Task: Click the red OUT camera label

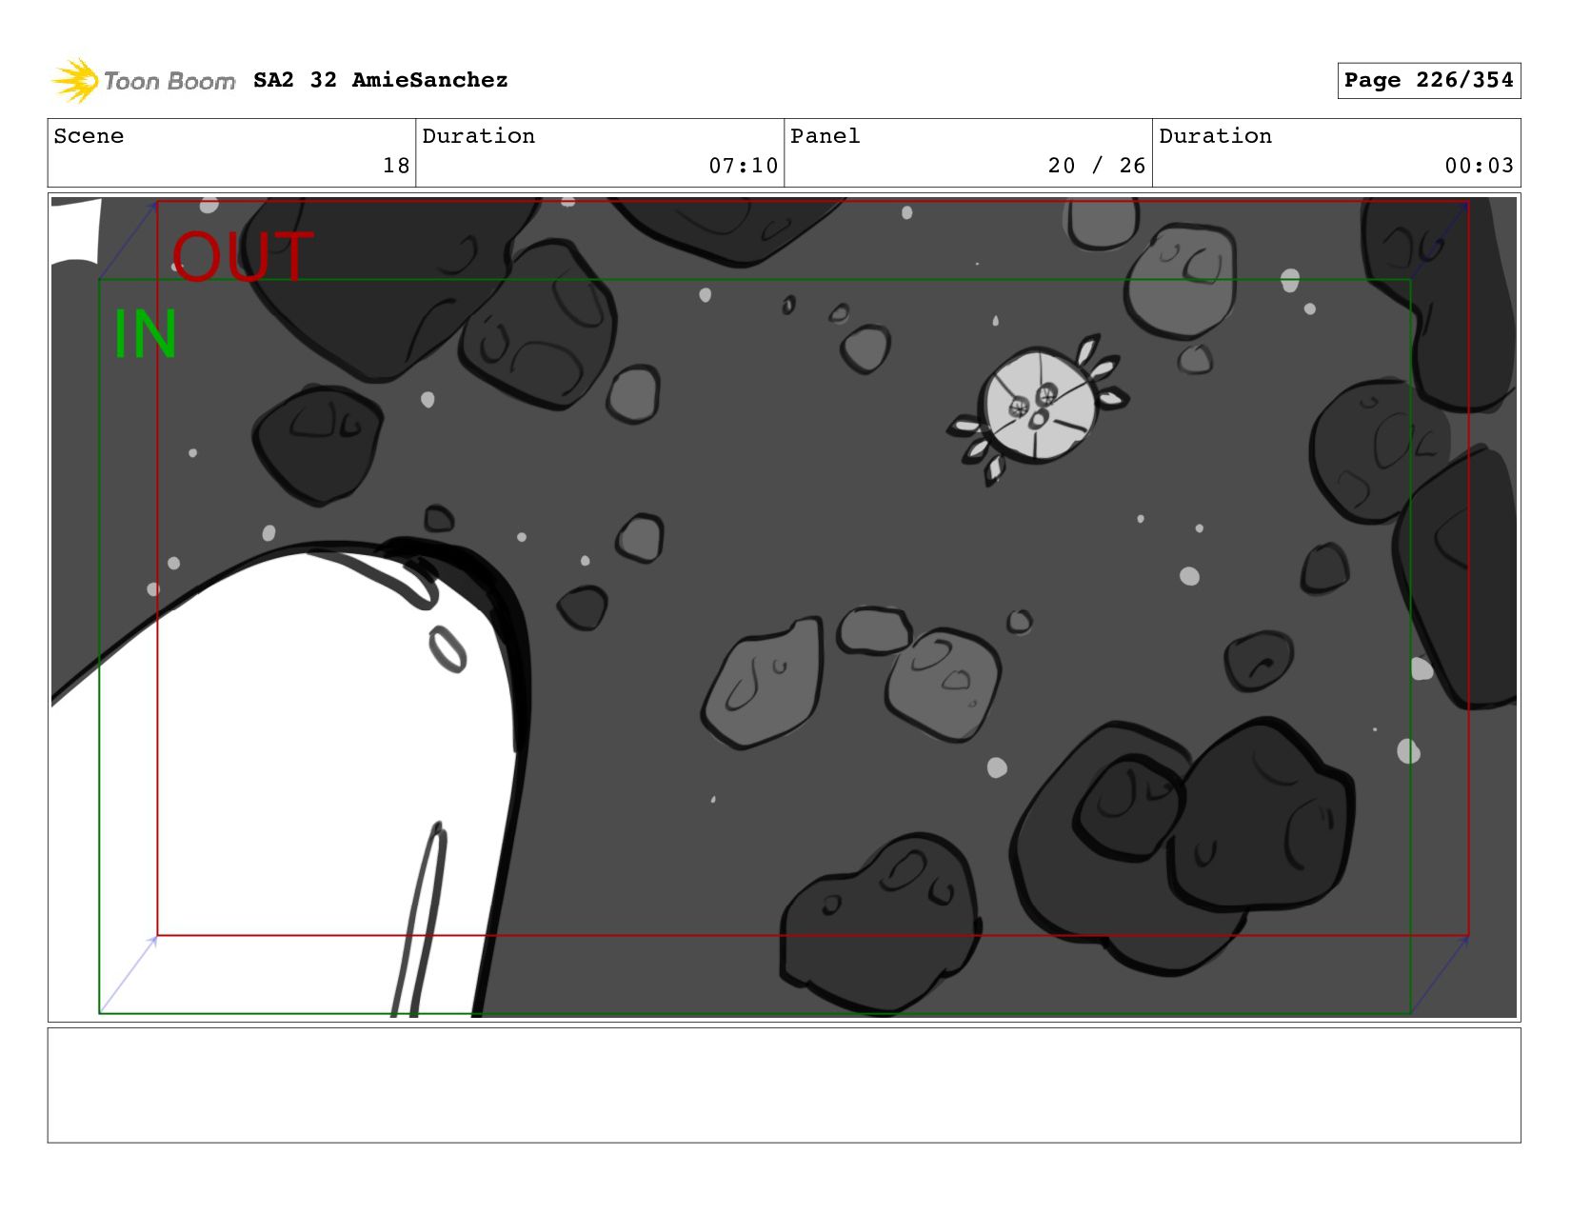Action: [x=243, y=257]
